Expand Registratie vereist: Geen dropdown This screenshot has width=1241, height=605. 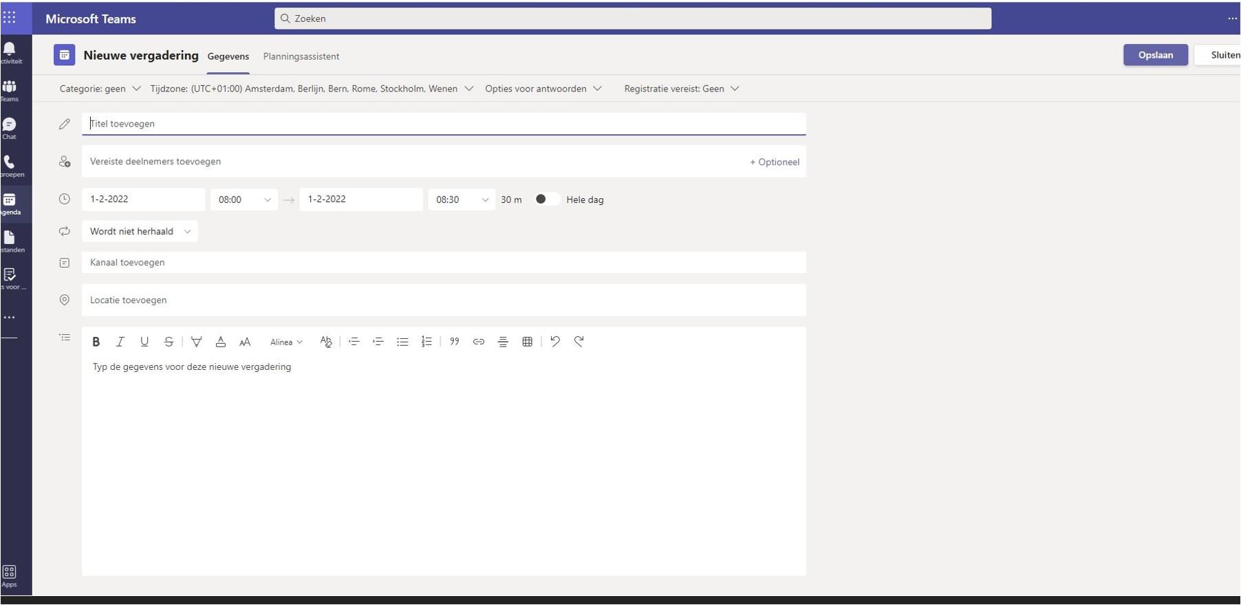tap(681, 89)
